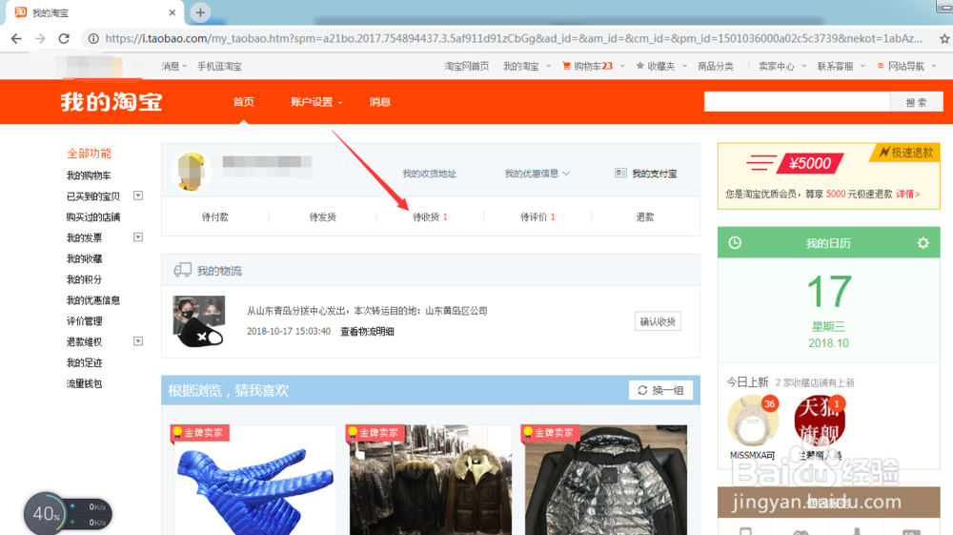Viewport: 953px width, 535px height.
Task: Open 我的积分 in sidebar
Action: (x=85, y=279)
